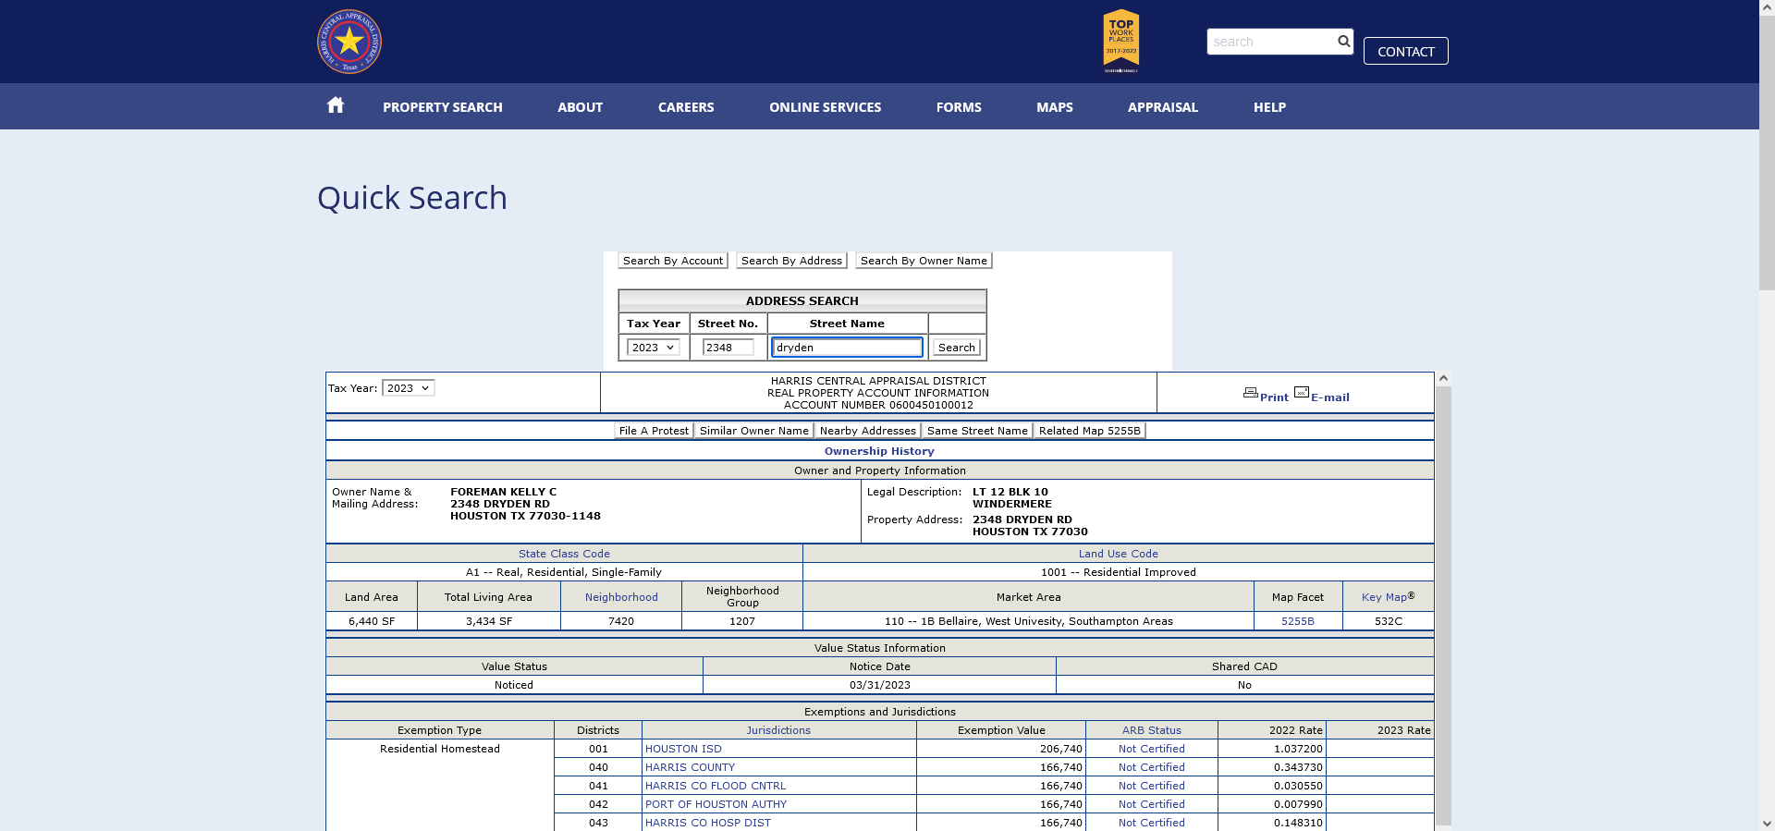
Task: Open the Ownership History link
Action: coord(879,451)
